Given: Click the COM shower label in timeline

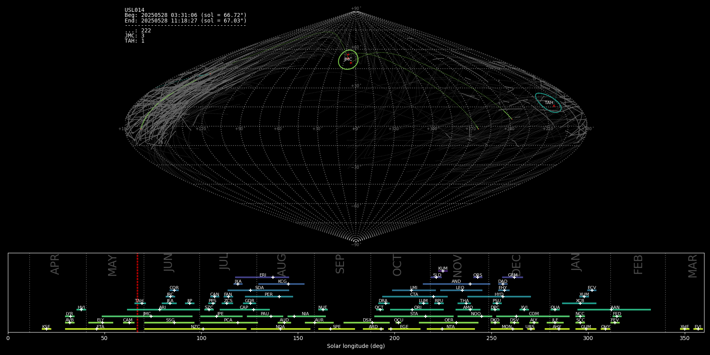Looking at the screenshot, I should coord(534,314).
